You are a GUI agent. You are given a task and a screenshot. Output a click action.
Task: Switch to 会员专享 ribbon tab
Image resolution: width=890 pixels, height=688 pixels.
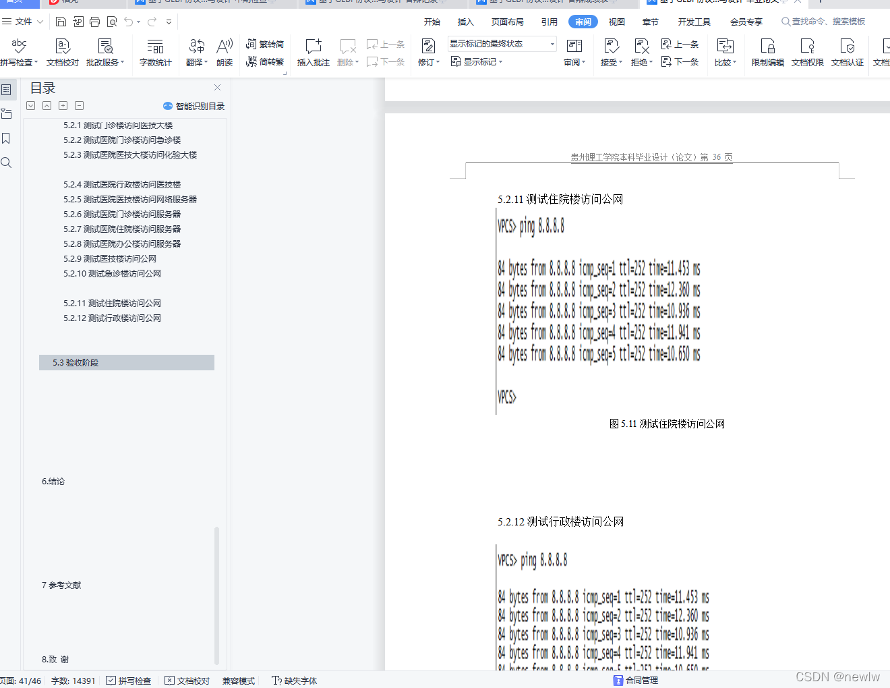click(x=746, y=22)
